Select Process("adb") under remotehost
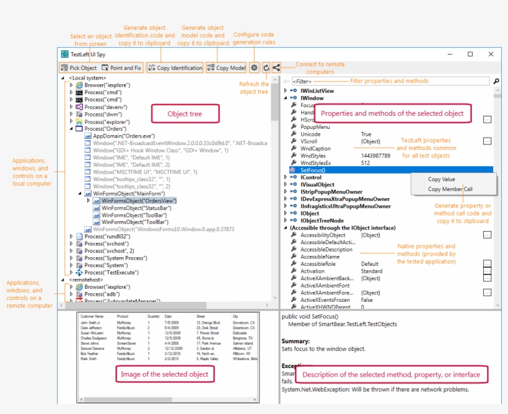This screenshot has width=508, height=414. [102, 294]
